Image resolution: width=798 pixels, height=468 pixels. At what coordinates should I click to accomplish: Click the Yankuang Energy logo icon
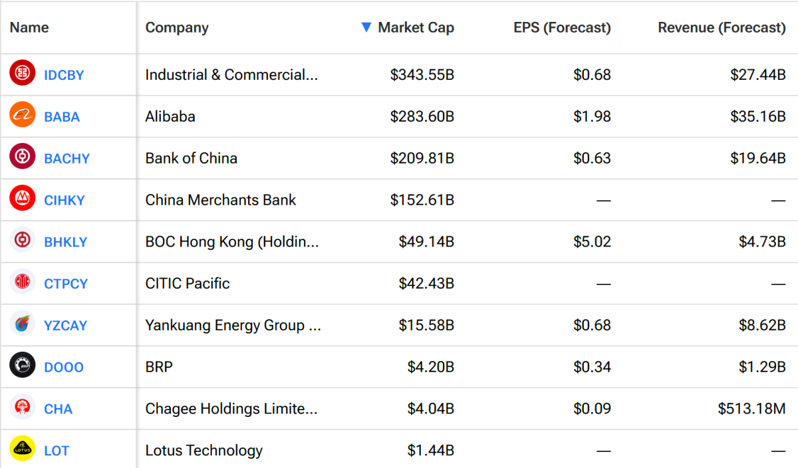tap(23, 324)
